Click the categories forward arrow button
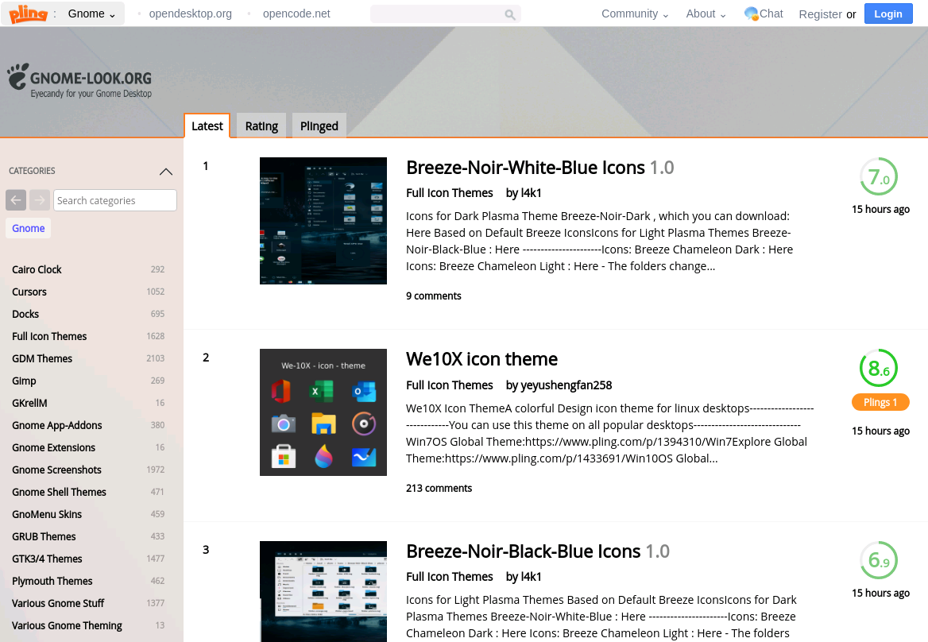The width and height of the screenshot is (928, 642). point(40,200)
